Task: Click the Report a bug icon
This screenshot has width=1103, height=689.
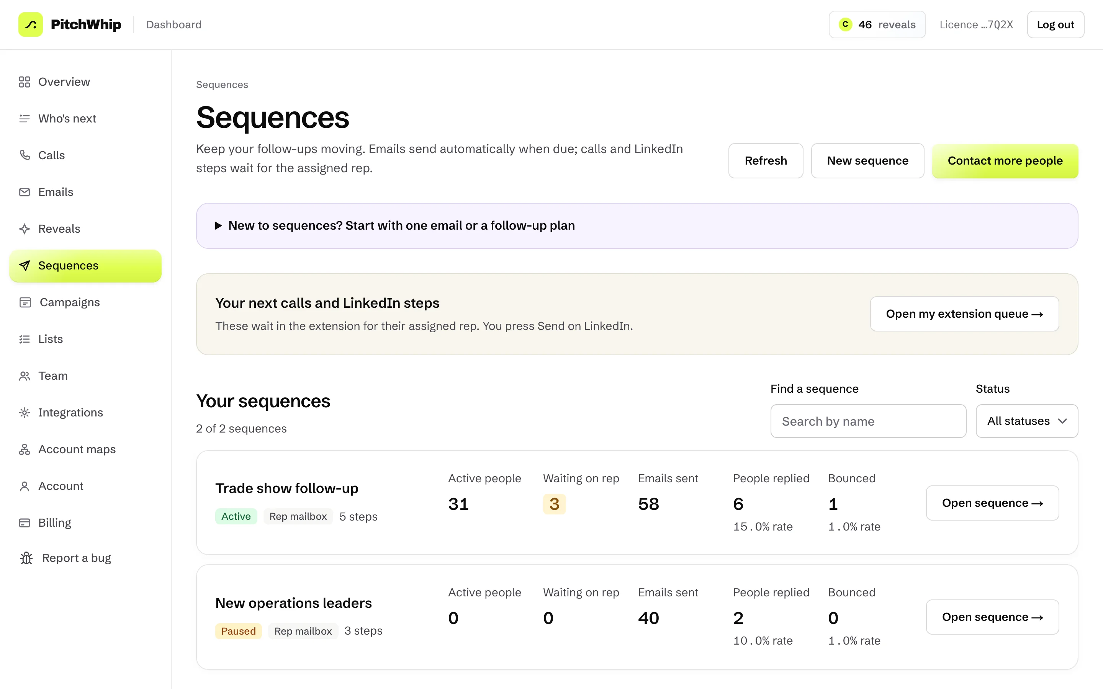Action: pyautogui.click(x=26, y=558)
